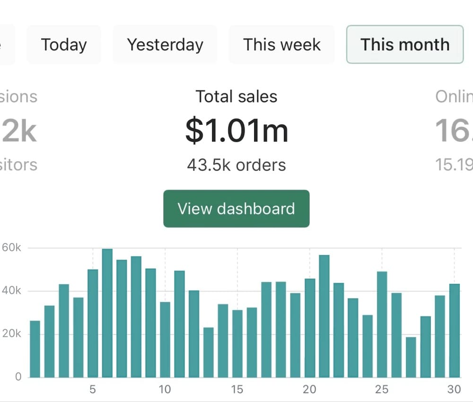Viewport: 473px width, 402px height.
Task: Tap the day 21 sales bar
Action: (x=324, y=316)
